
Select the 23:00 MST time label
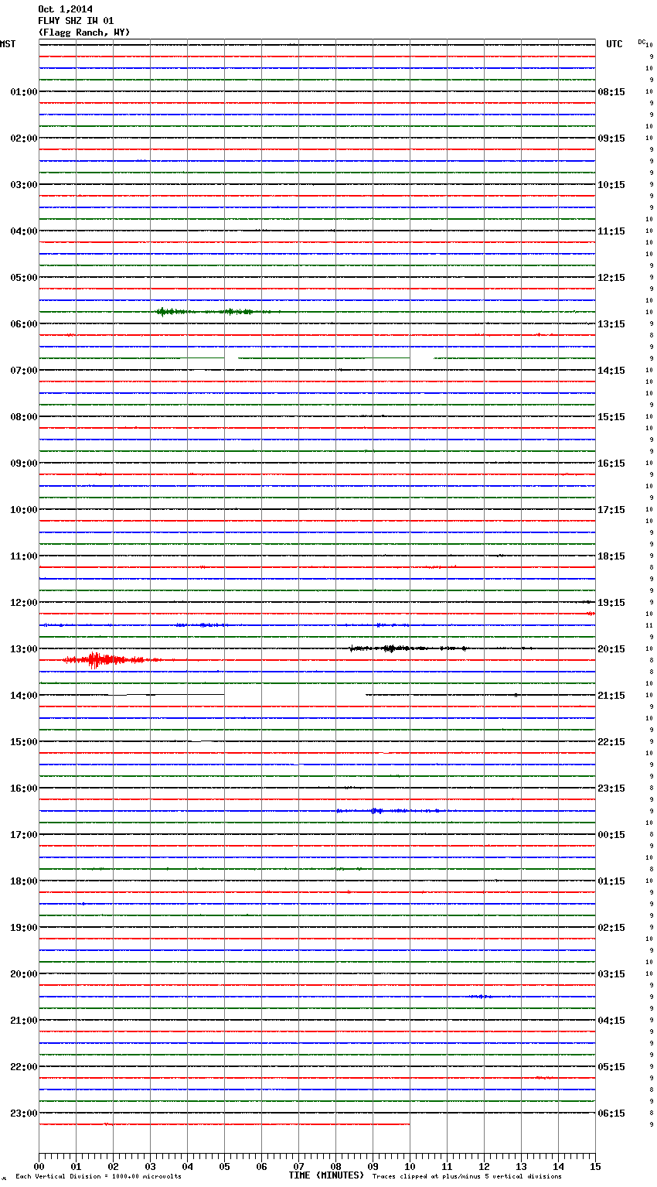(24, 1113)
